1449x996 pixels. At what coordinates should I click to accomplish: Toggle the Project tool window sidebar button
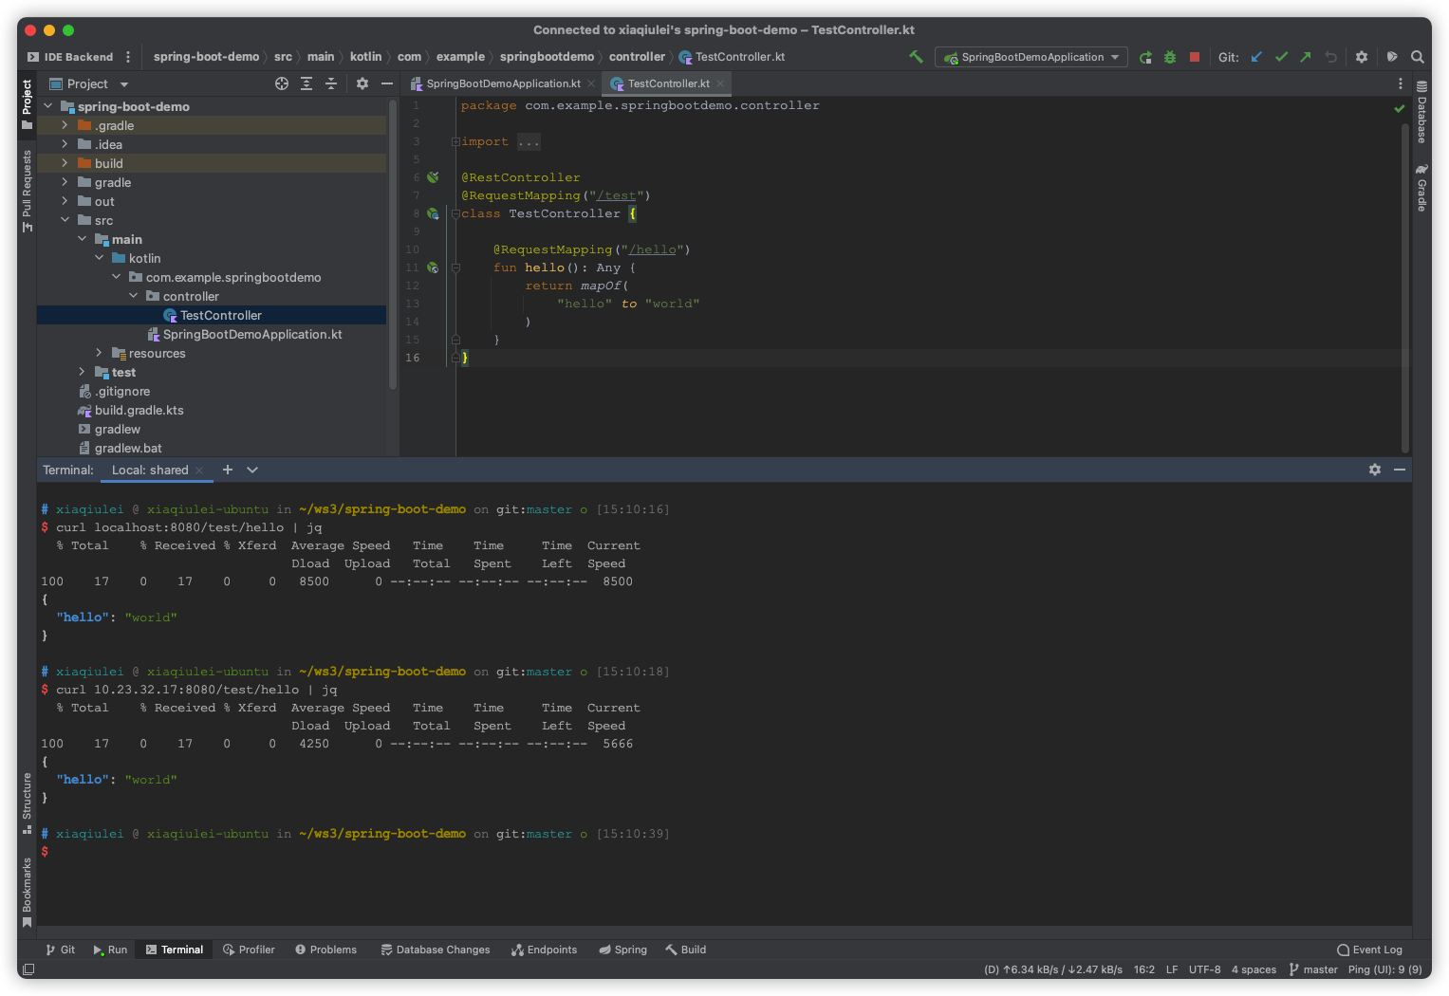pyautogui.click(x=27, y=103)
